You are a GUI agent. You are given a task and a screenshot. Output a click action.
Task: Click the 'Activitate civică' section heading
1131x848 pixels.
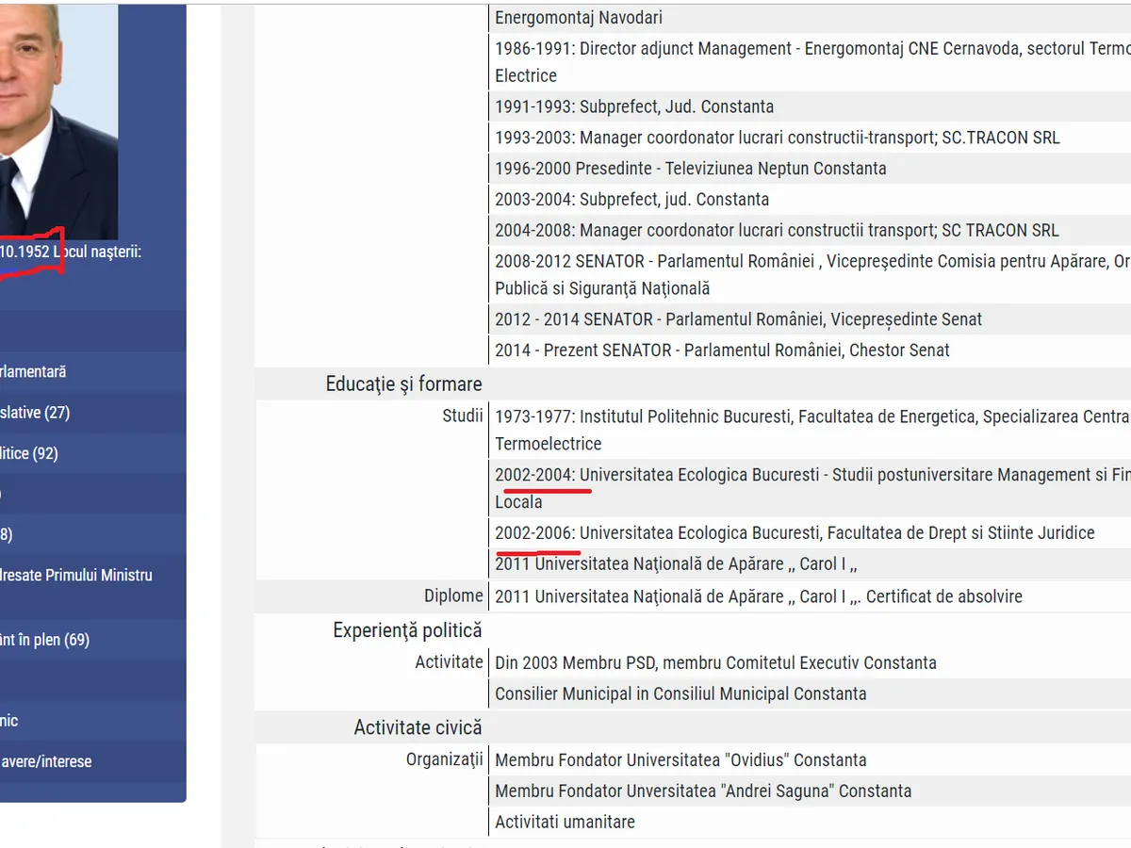click(x=418, y=727)
